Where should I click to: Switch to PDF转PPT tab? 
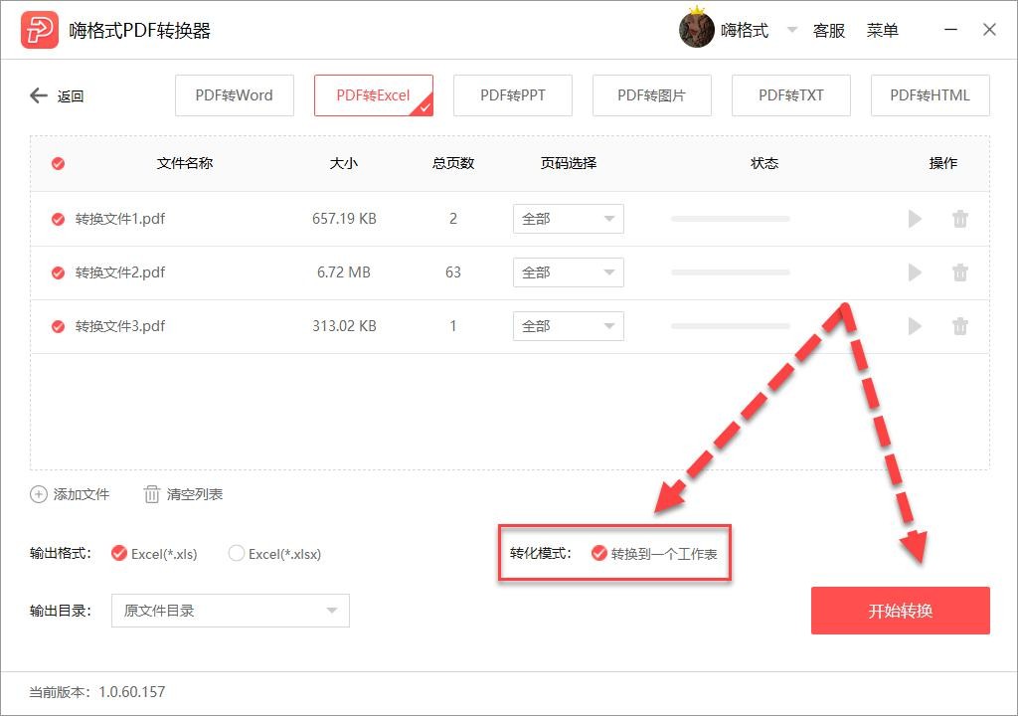(513, 95)
